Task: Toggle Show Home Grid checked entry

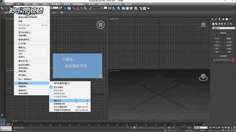Action: [70, 88]
